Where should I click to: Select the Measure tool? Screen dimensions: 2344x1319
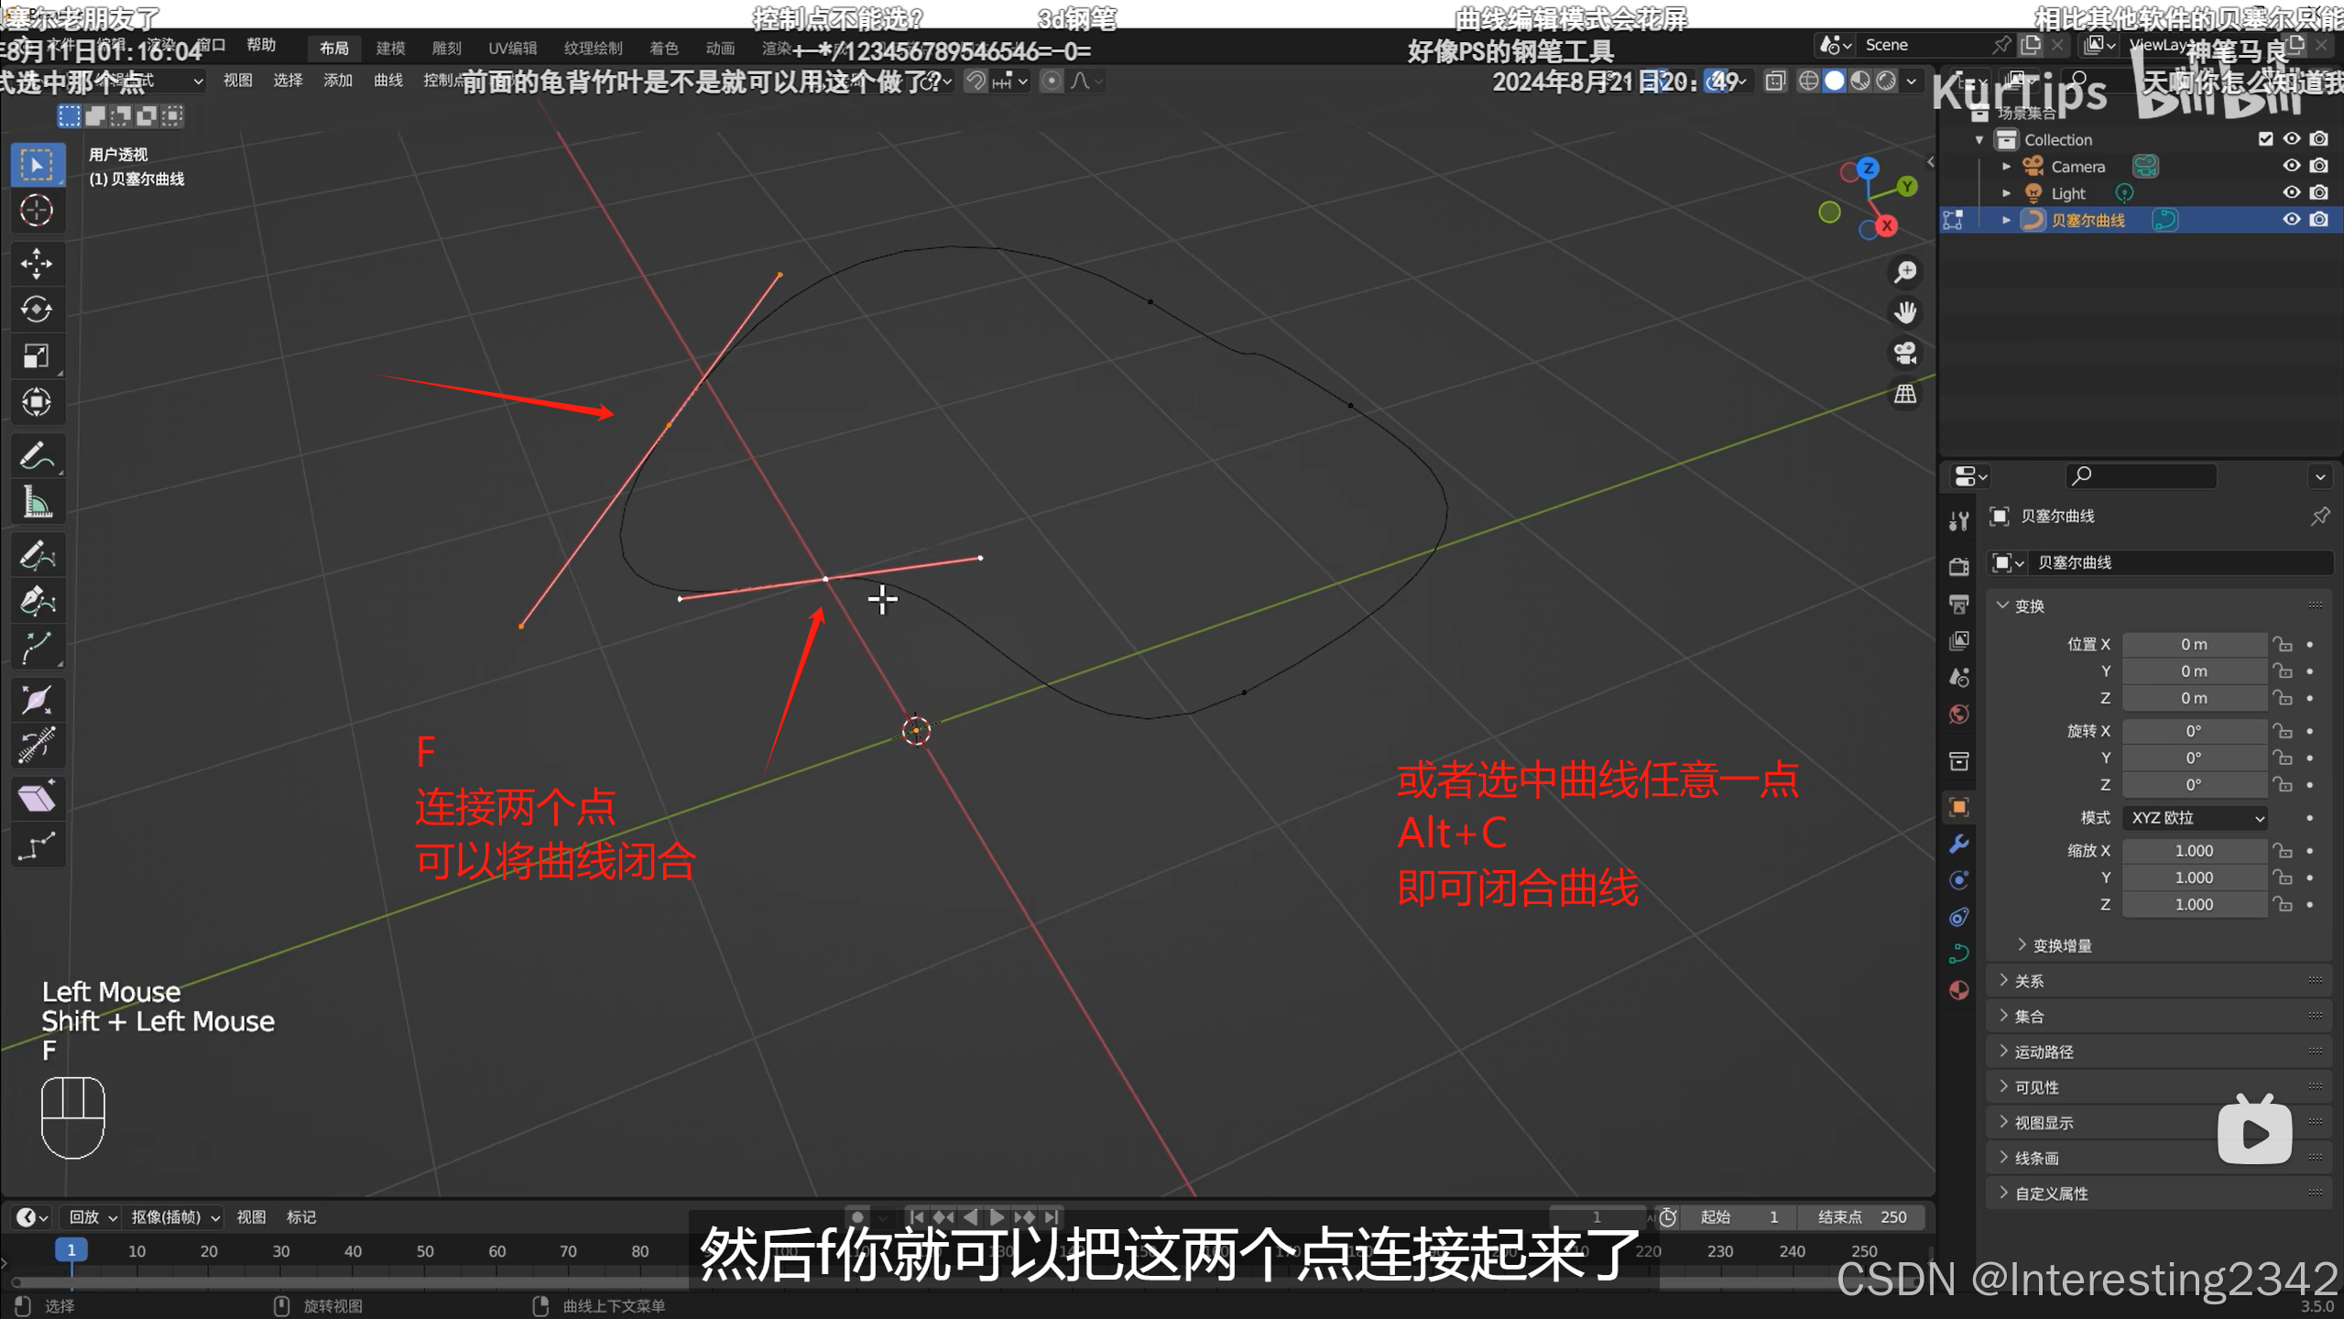click(37, 502)
